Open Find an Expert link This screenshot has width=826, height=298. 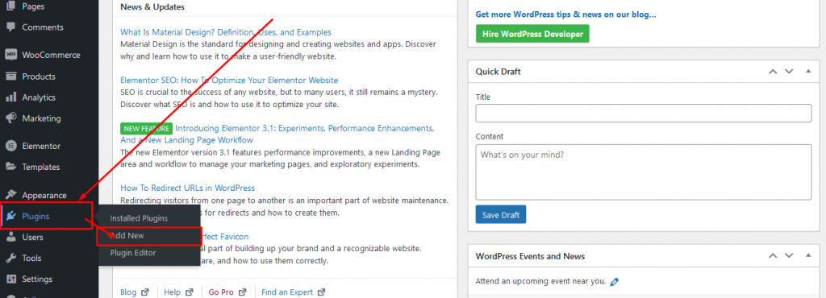coord(287,292)
